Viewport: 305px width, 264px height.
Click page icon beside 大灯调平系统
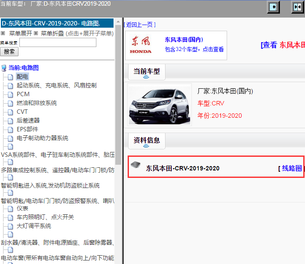11,226
